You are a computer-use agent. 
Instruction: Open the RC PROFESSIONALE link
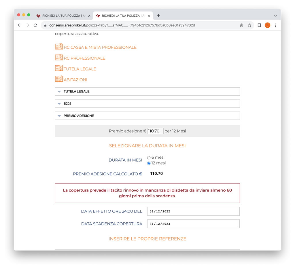pos(84,58)
